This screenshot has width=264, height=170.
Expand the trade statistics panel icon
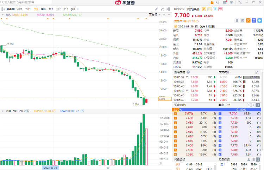257,72
